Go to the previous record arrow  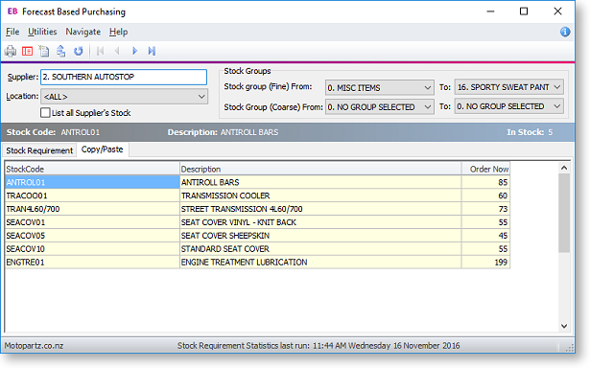click(117, 51)
